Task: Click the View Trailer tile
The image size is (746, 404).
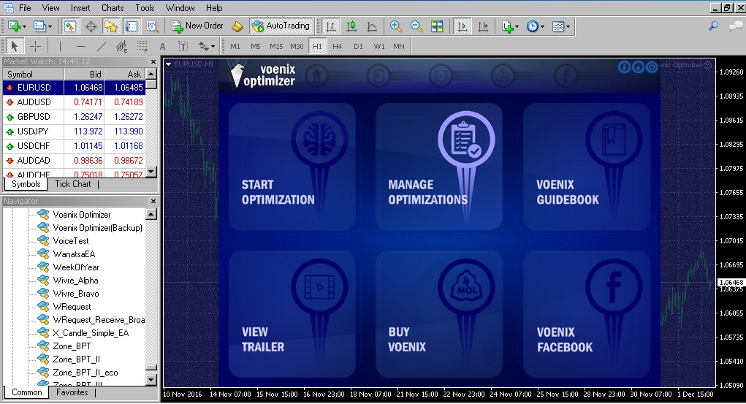Action: (292, 314)
